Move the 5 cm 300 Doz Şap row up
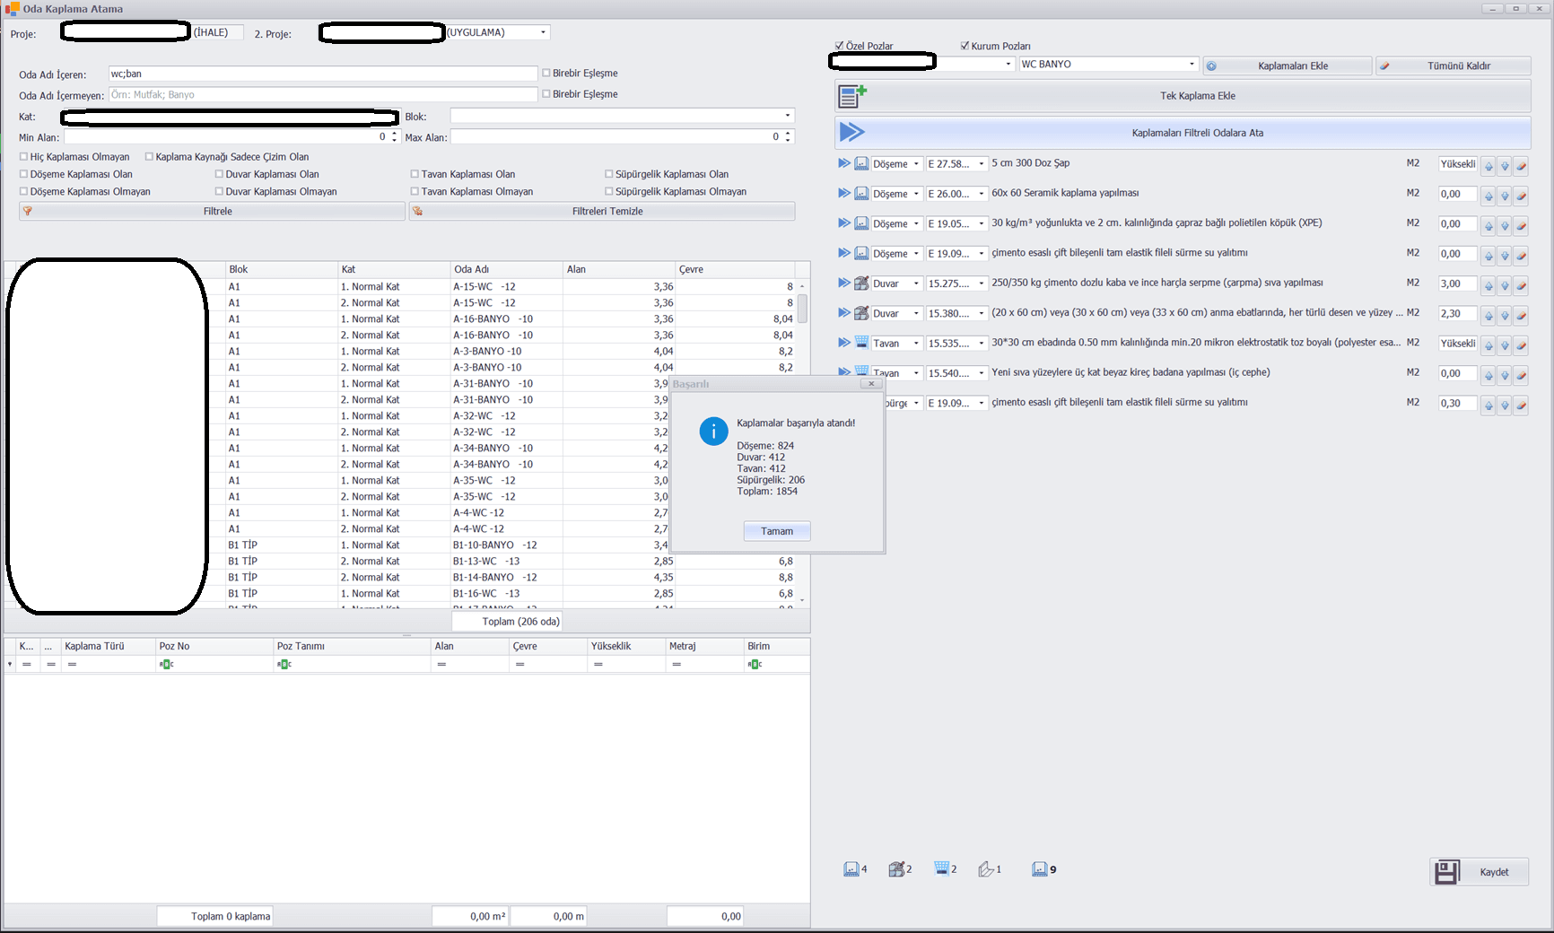The image size is (1554, 933). [1489, 166]
